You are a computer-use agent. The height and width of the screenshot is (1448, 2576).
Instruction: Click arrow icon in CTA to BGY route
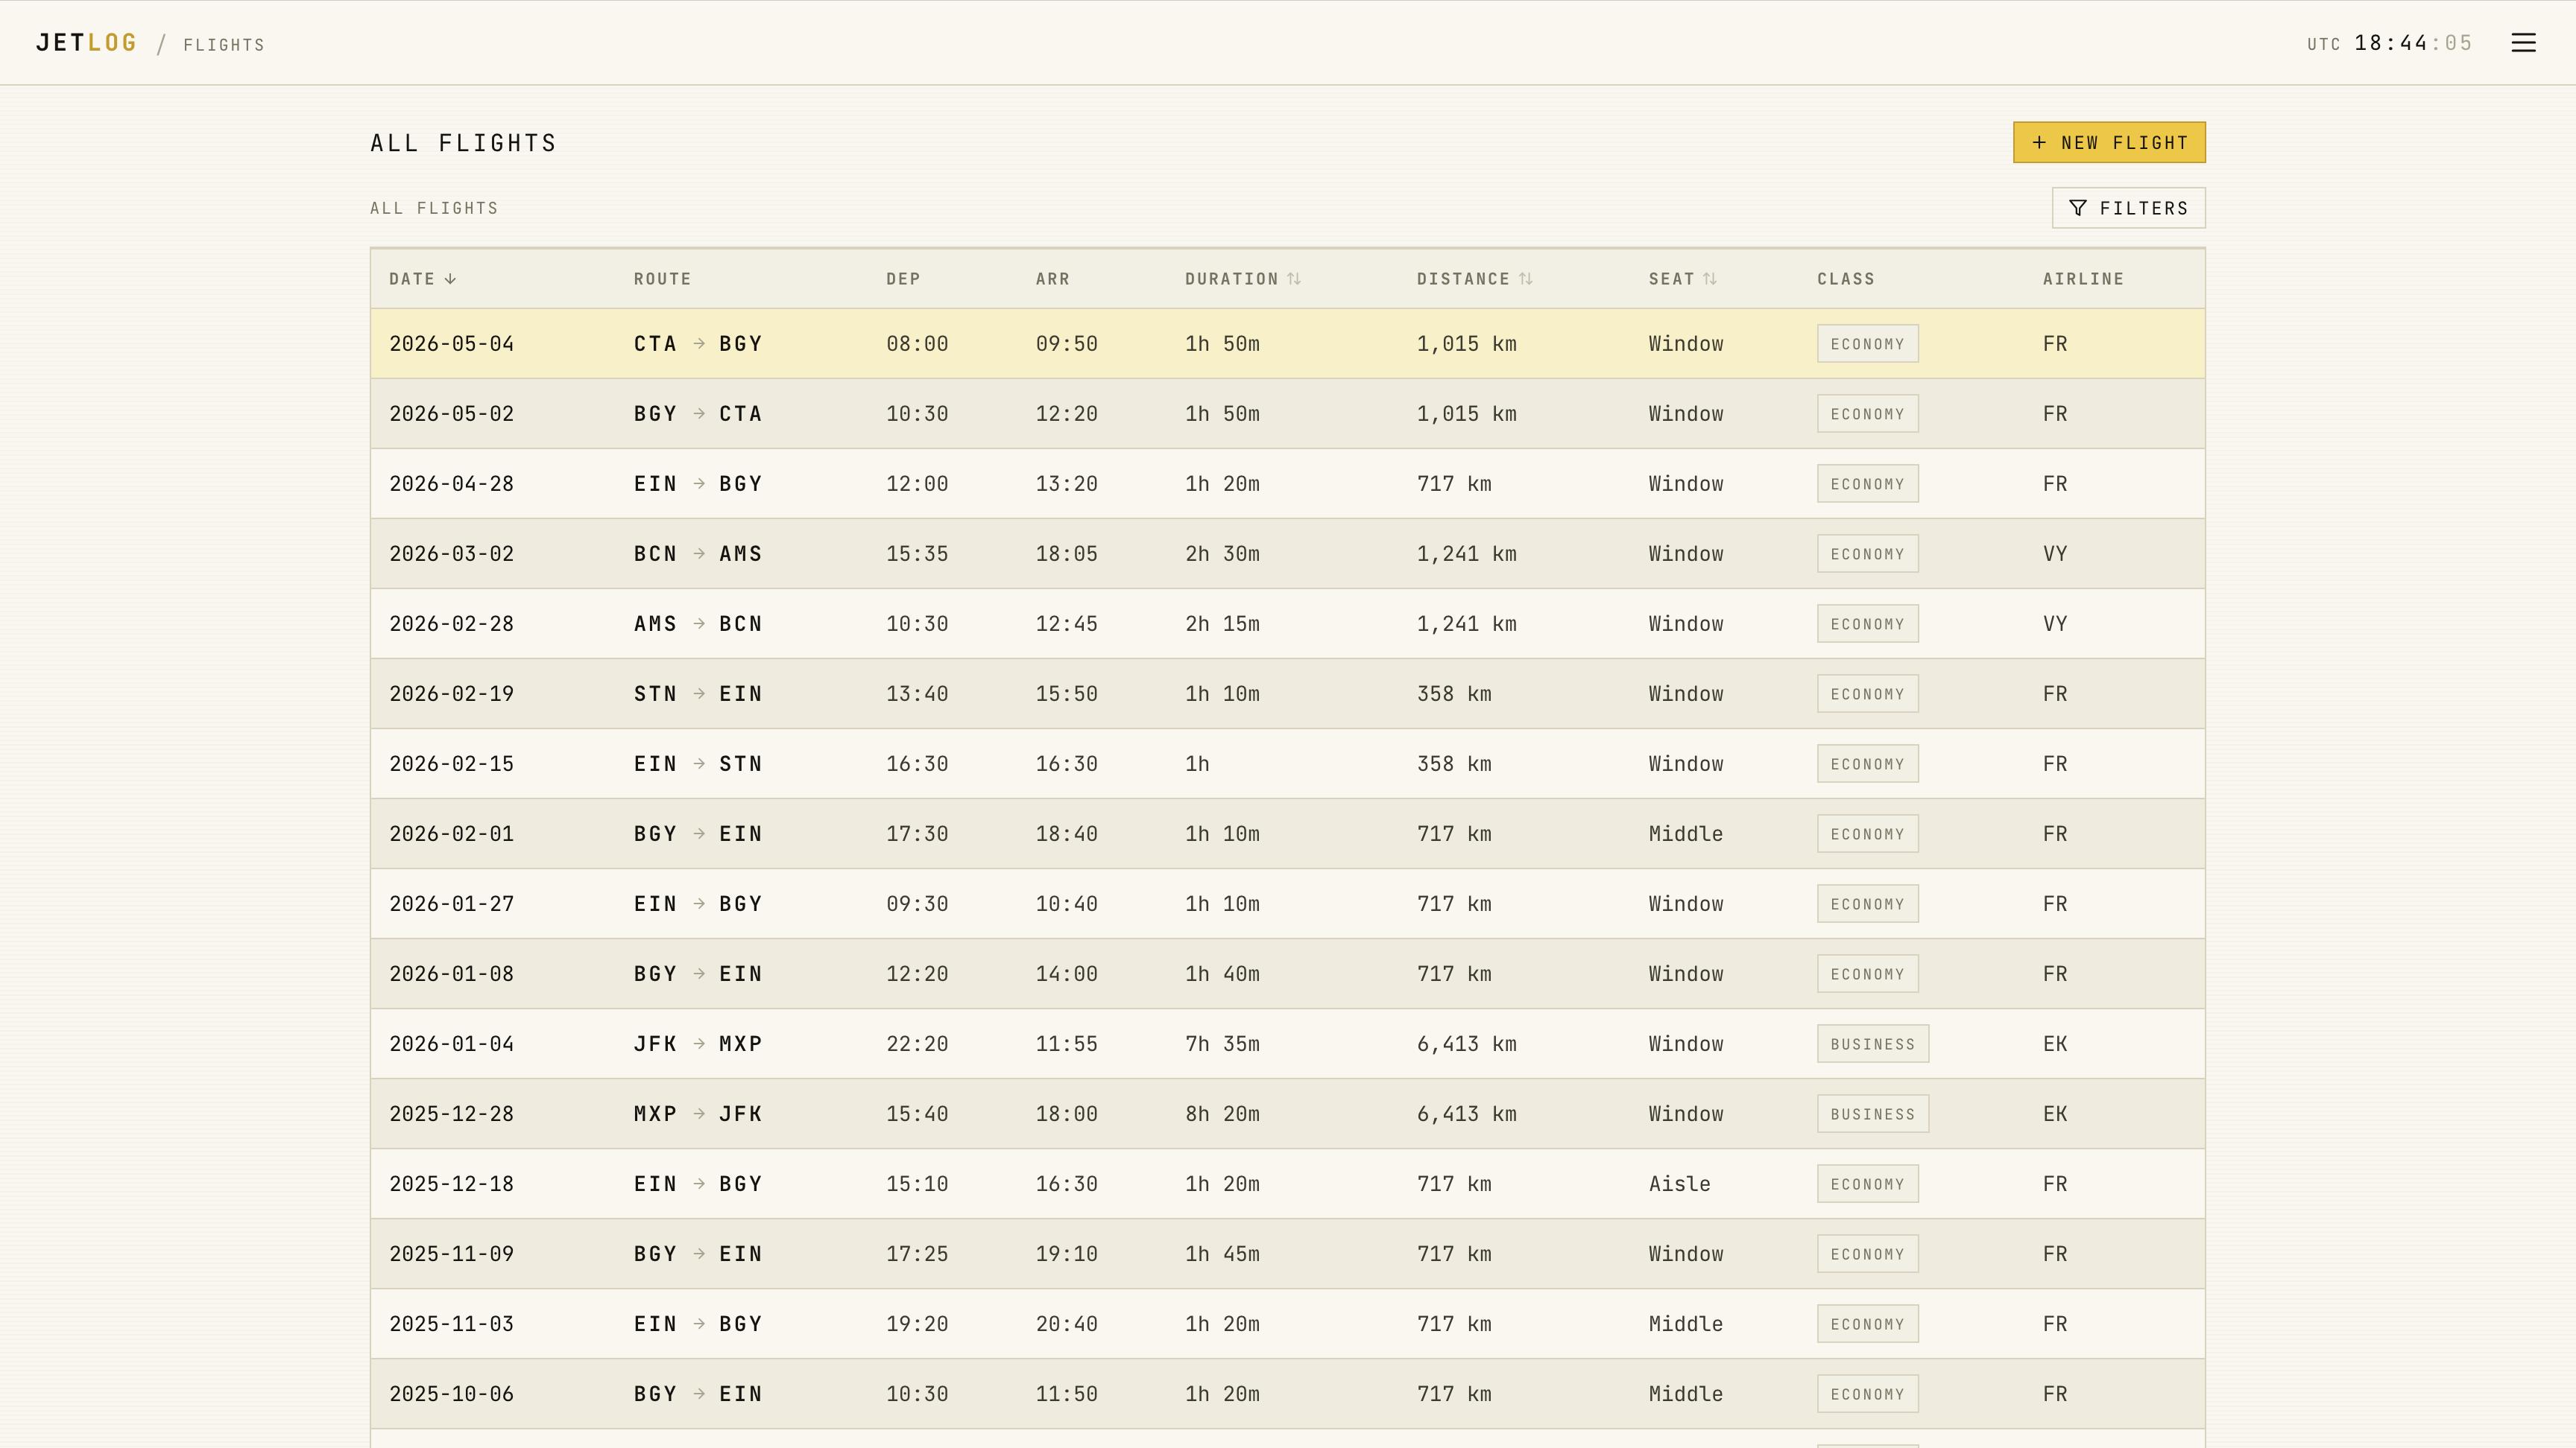click(x=699, y=344)
